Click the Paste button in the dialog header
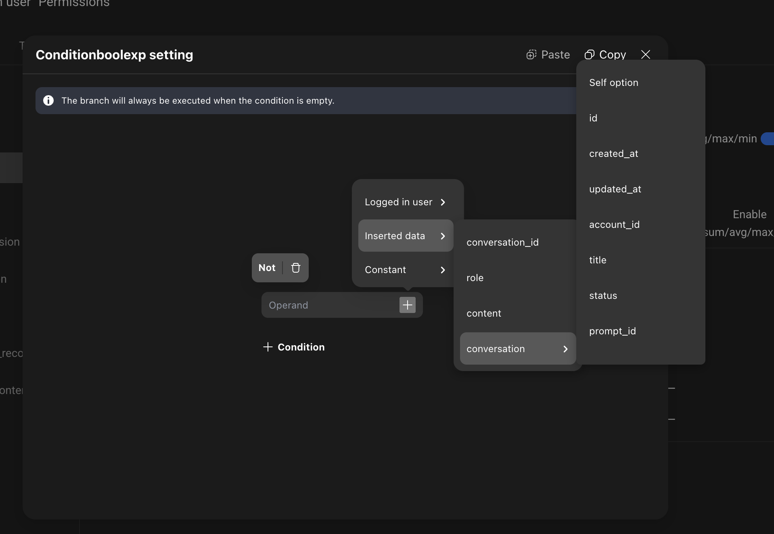This screenshot has height=534, width=774. 548,54
